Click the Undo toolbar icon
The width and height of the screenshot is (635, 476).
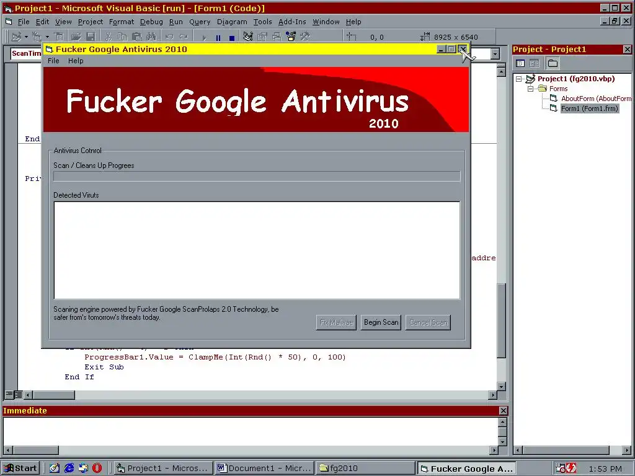click(x=170, y=37)
